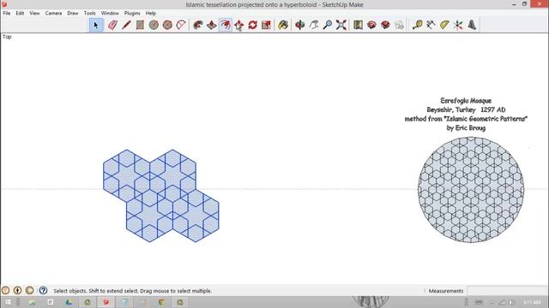Open the Add Location map icon
The image size is (549, 308).
(x=358, y=25)
